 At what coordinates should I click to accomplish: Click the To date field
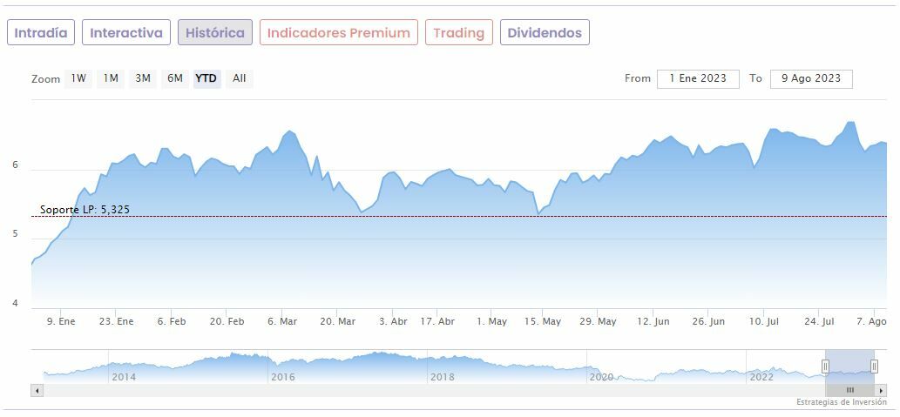coord(811,78)
